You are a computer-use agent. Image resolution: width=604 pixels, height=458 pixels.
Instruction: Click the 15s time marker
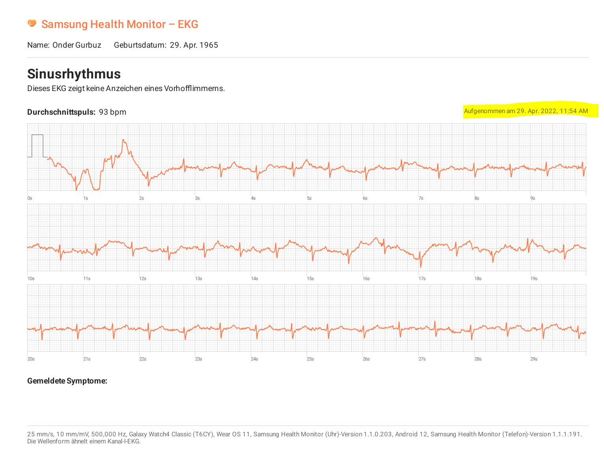click(x=310, y=279)
